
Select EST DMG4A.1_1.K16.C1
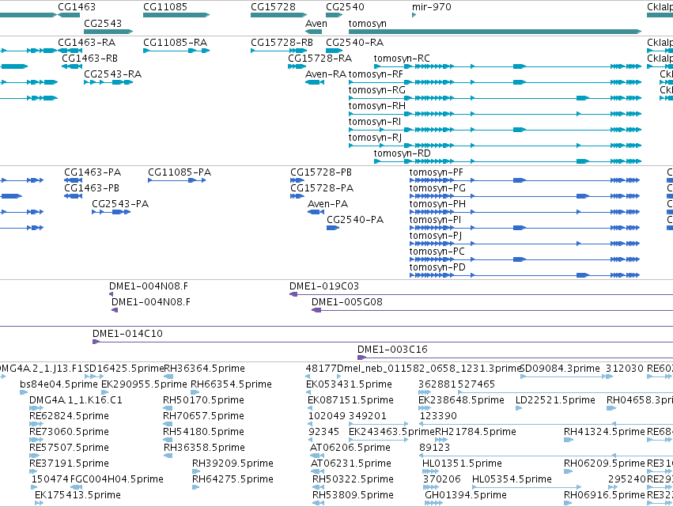click(36, 408)
